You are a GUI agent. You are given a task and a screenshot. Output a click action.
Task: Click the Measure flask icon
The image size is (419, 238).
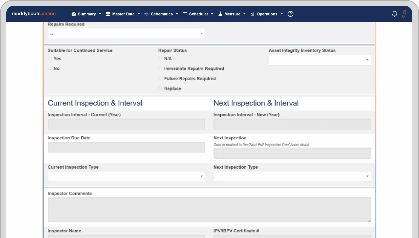pyautogui.click(x=220, y=14)
